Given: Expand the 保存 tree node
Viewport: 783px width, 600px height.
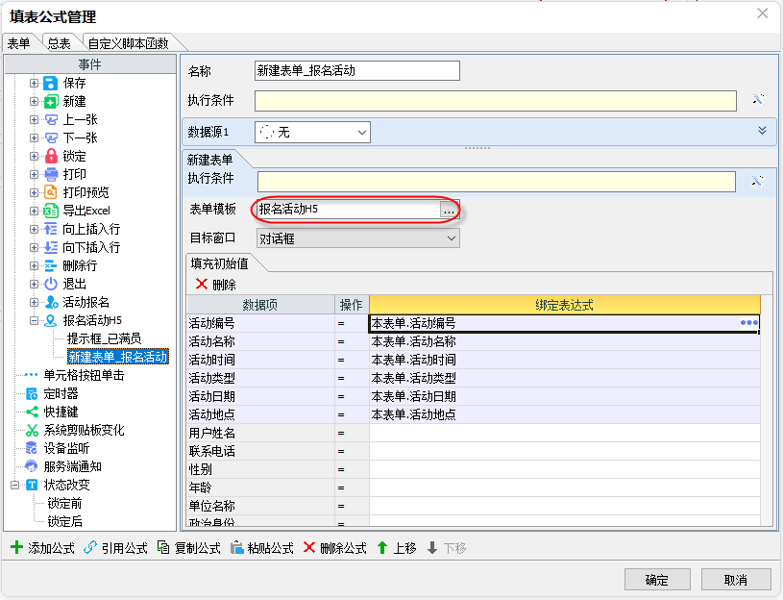Looking at the screenshot, I should click(34, 83).
